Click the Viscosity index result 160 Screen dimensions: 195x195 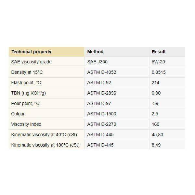click(x=155, y=124)
